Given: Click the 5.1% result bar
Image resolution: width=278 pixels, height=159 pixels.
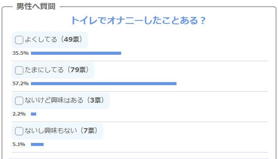Looking at the screenshot, I should click(x=37, y=144).
